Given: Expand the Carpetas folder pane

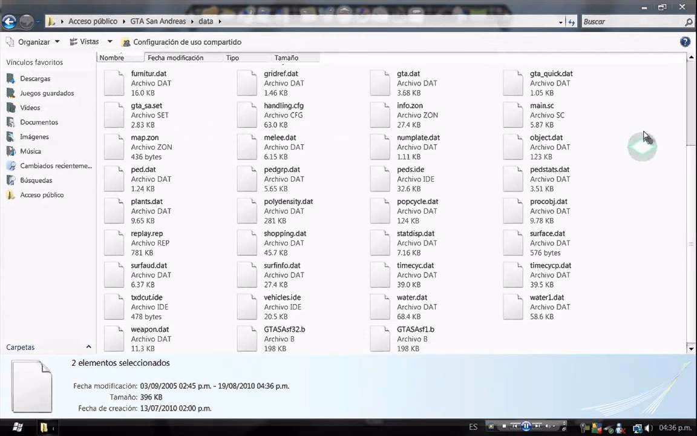Looking at the screenshot, I should (88, 347).
